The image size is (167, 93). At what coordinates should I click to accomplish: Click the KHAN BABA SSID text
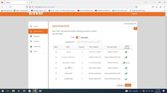(69, 79)
